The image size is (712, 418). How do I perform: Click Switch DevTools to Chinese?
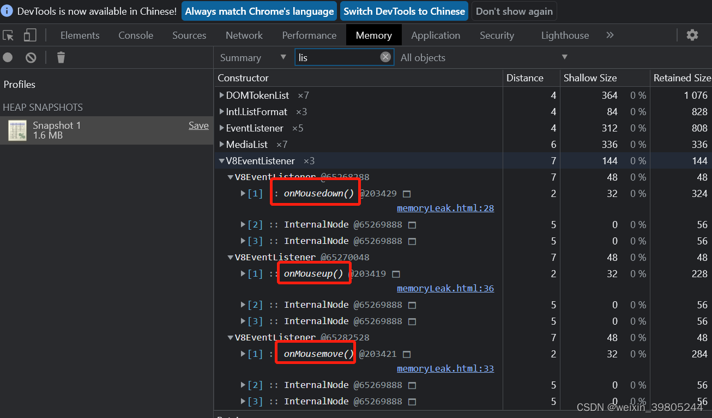405,11
